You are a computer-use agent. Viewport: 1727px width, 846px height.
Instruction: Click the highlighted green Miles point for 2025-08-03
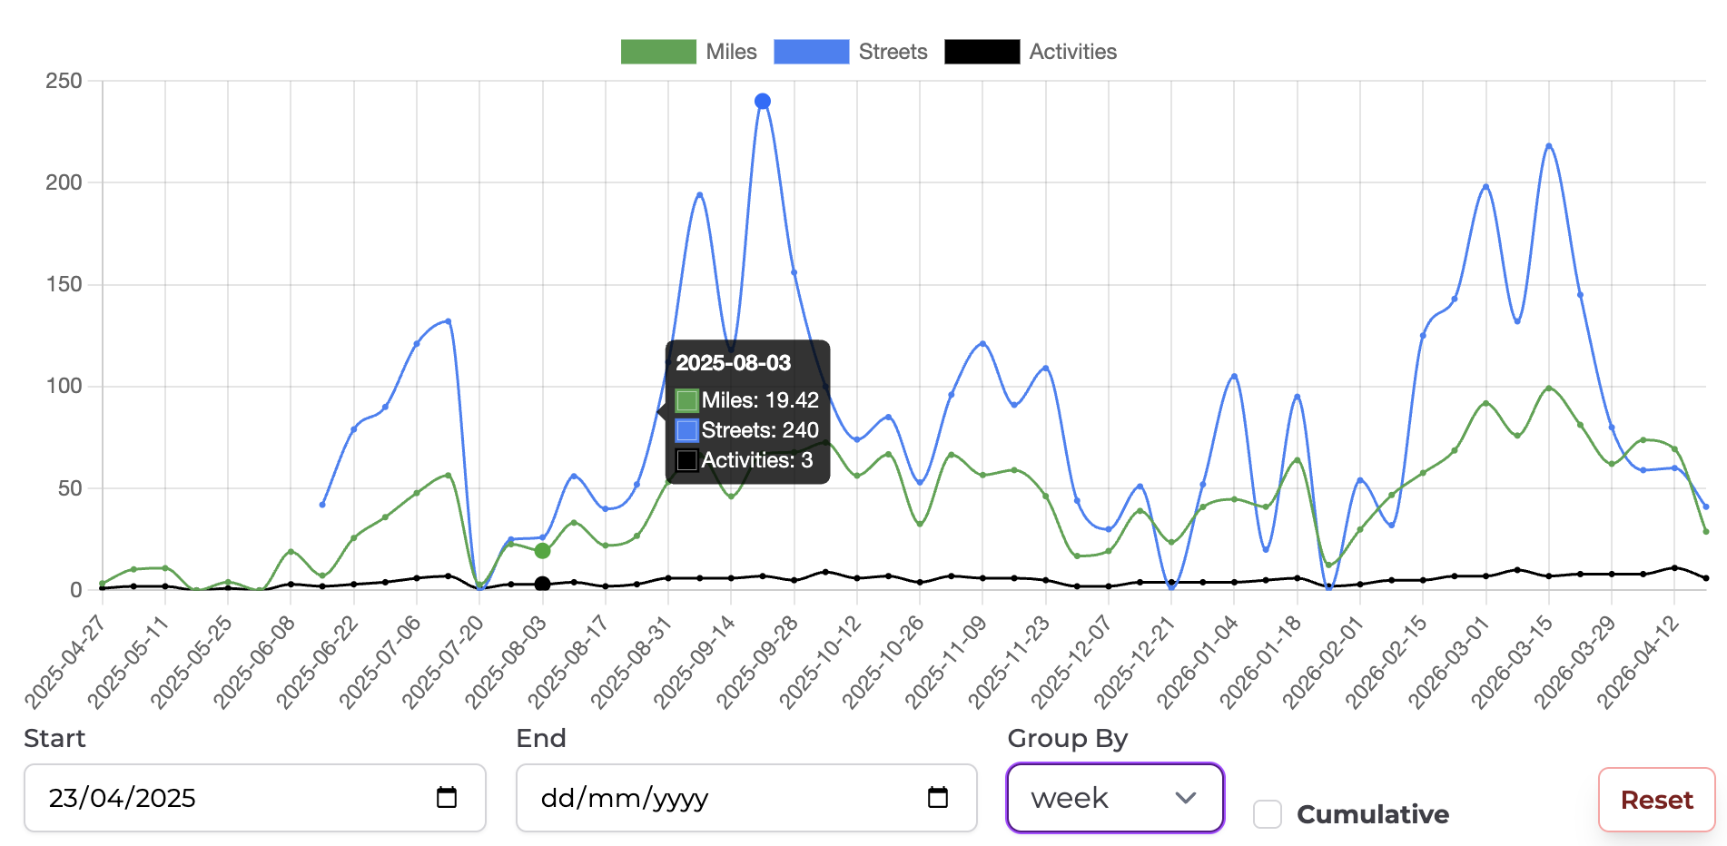pyautogui.click(x=542, y=551)
